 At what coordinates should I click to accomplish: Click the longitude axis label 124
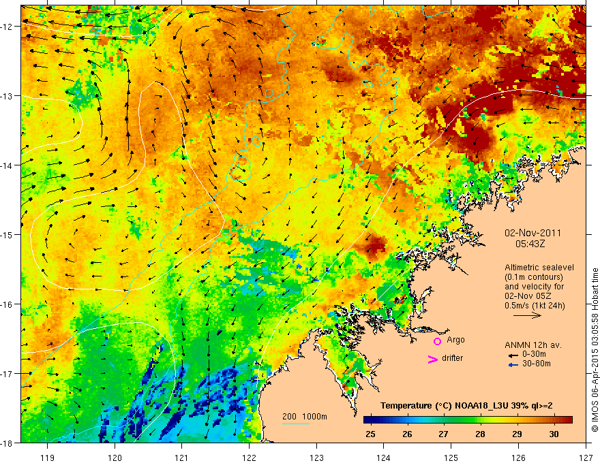383,458
